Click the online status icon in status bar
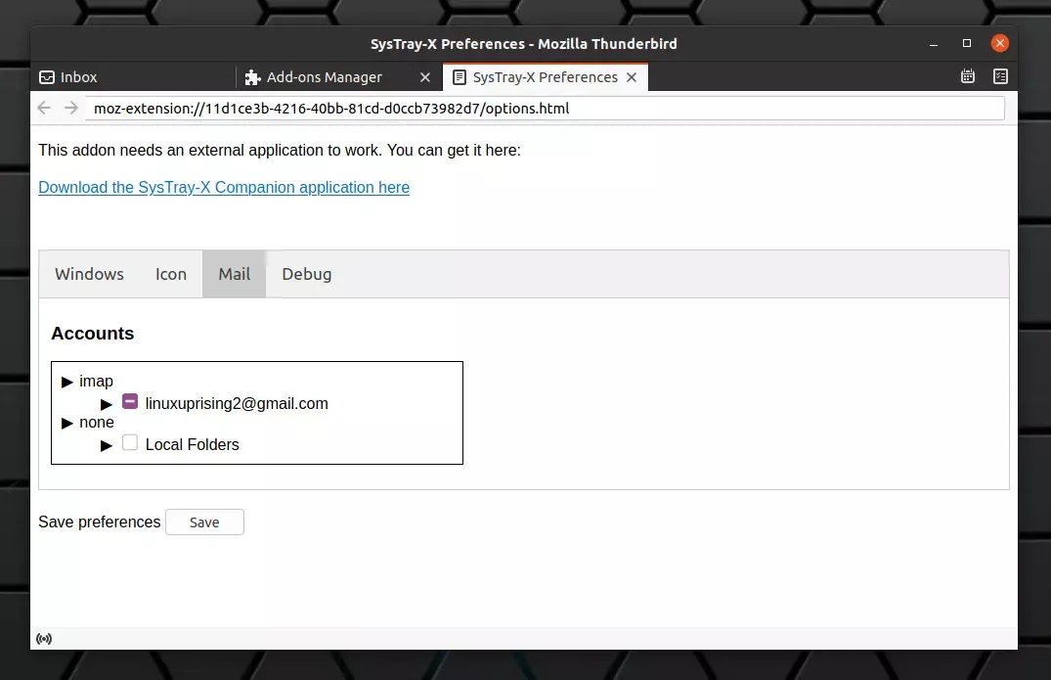 coord(44,639)
